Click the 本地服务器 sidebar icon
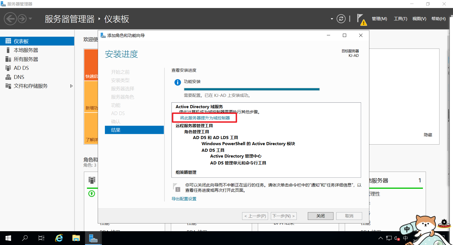The height and width of the screenshot is (245, 453). [8, 50]
